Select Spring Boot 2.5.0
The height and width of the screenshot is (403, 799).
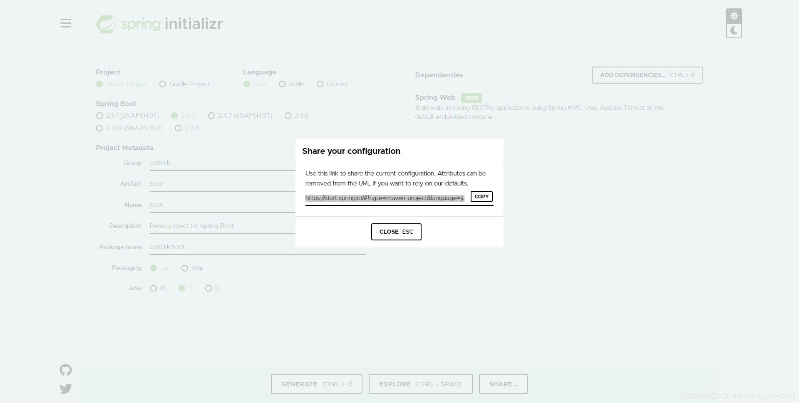click(183, 116)
